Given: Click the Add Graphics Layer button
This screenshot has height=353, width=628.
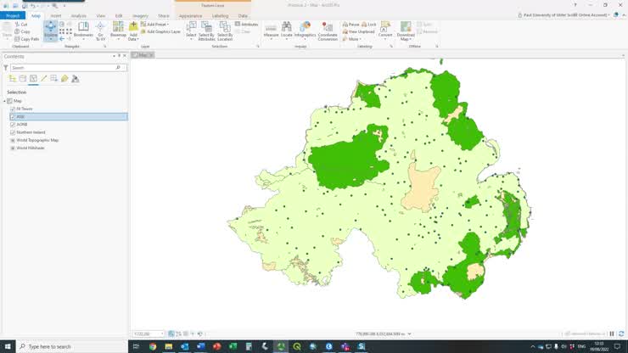Looking at the screenshot, I should click(x=162, y=31).
